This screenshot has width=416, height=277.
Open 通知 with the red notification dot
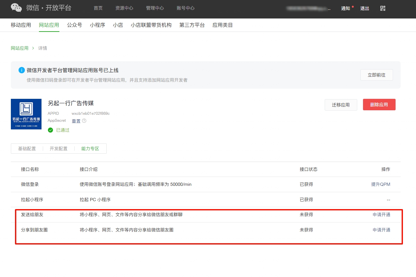click(345, 8)
